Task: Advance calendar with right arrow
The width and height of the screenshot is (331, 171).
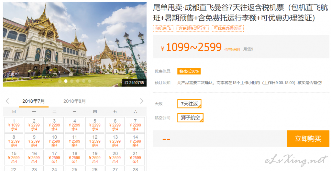Action: click(x=142, y=101)
